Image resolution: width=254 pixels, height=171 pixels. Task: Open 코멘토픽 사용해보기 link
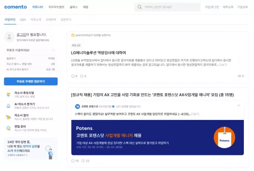17,155
